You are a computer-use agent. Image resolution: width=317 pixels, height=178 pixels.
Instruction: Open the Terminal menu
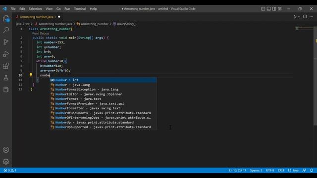tap(80, 9)
